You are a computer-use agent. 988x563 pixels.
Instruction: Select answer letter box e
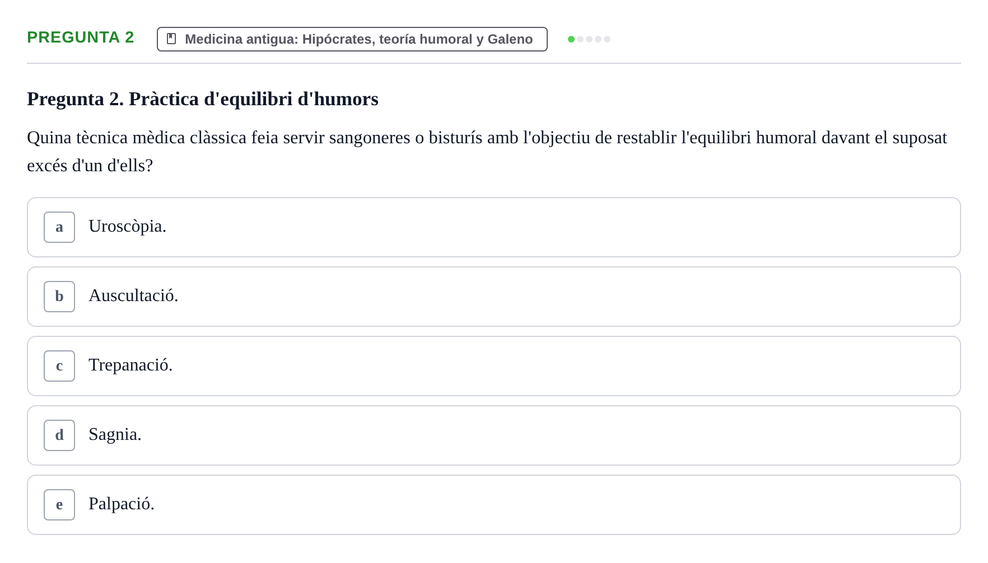point(59,505)
